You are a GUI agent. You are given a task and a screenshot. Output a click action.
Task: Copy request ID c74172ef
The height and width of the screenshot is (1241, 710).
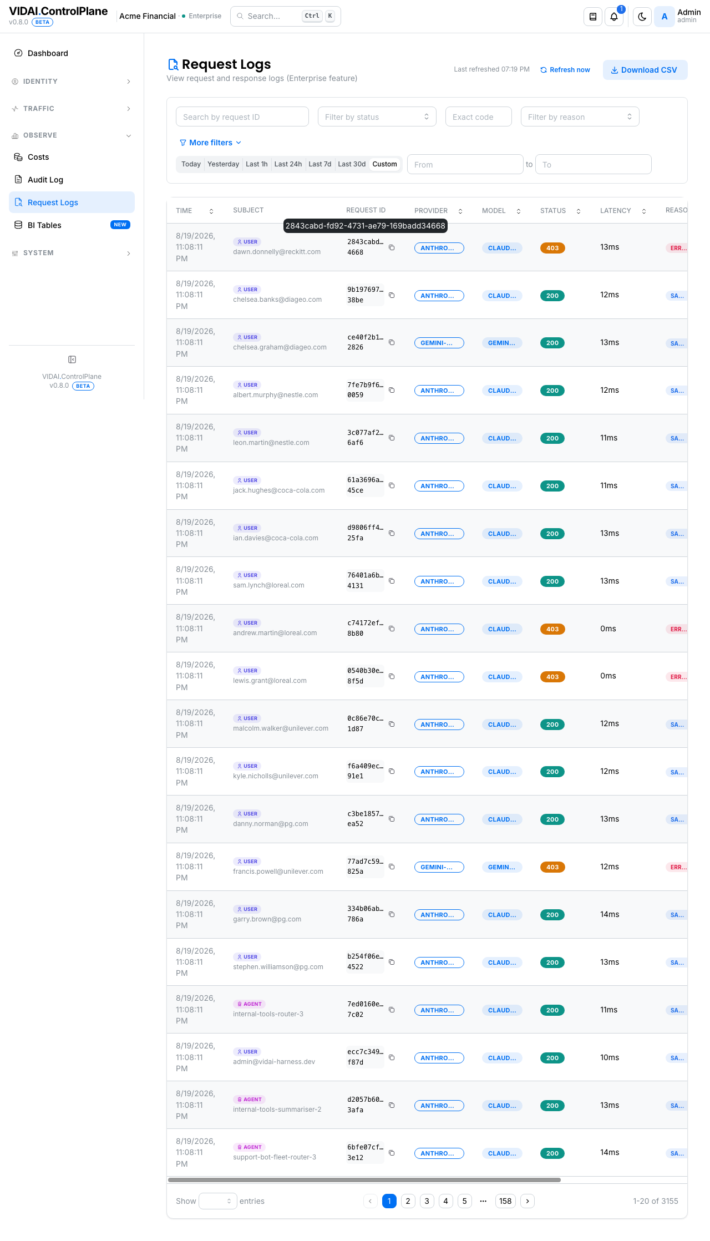click(392, 629)
